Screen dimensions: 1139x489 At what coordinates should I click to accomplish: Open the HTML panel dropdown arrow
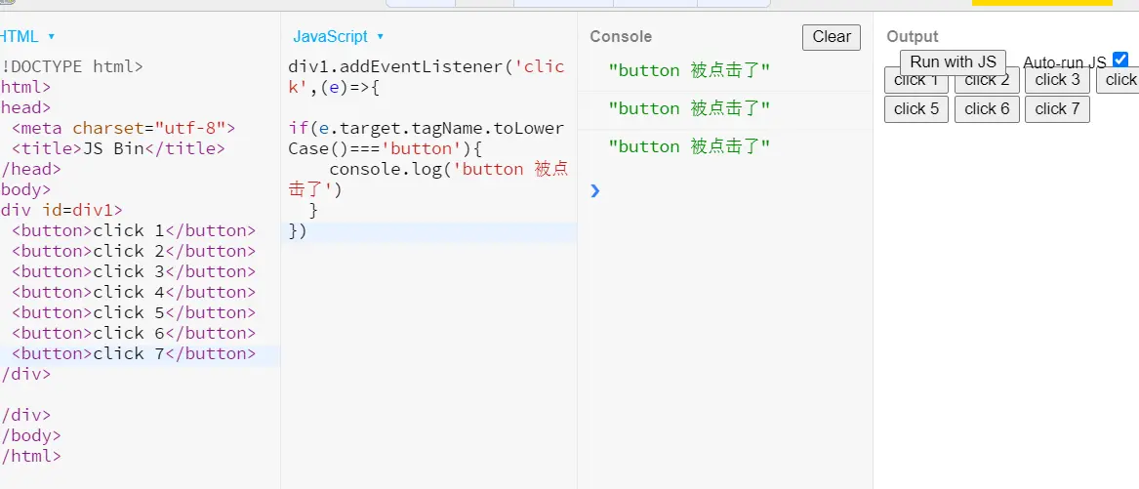[52, 37]
